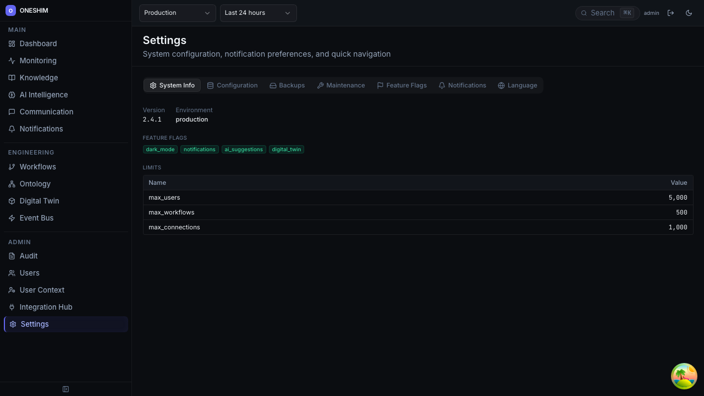Open the Feature Flags tab
Viewport: 704px width, 396px height.
(x=402, y=85)
